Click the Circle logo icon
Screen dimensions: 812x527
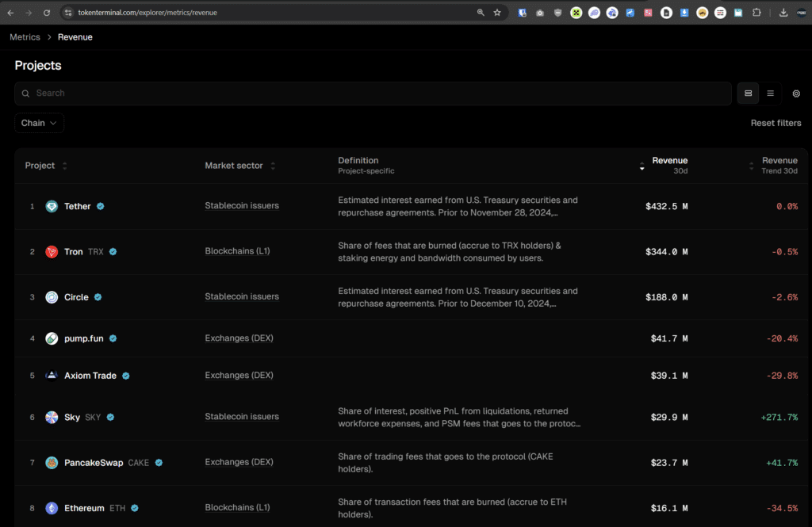pos(52,297)
